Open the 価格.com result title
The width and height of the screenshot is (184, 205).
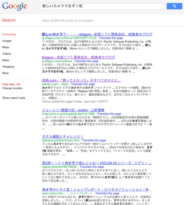click(x=81, y=80)
